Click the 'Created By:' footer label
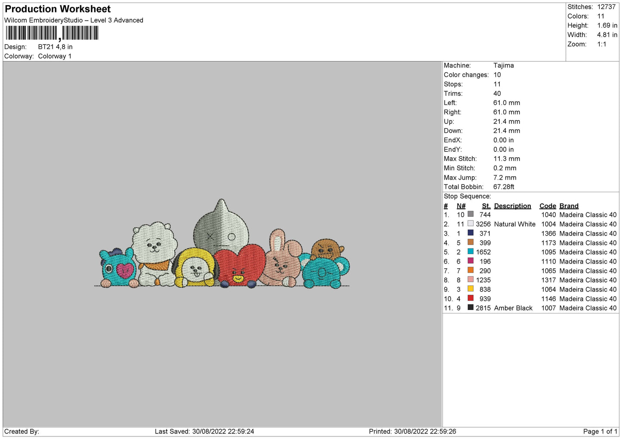This screenshot has height=439, width=622. tap(22, 431)
